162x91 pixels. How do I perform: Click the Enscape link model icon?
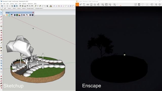point(81,5)
